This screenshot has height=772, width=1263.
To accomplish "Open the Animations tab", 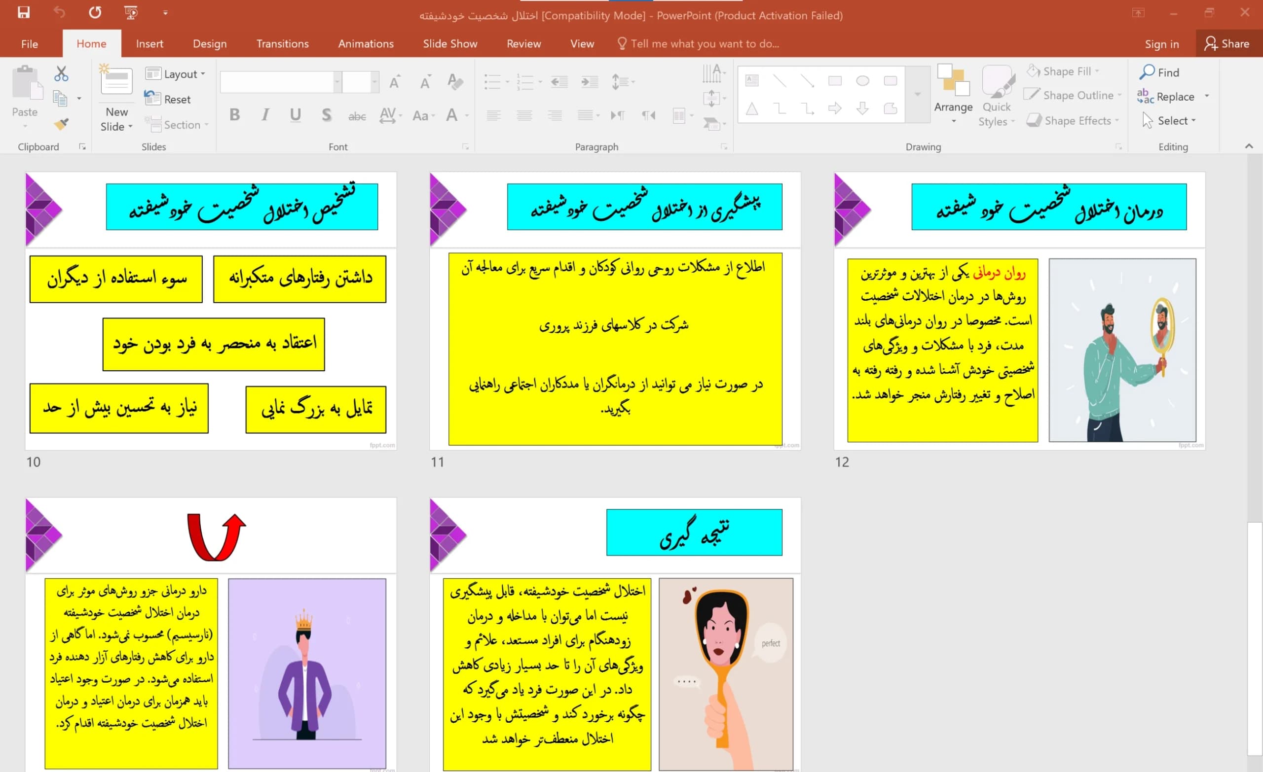I will [366, 44].
